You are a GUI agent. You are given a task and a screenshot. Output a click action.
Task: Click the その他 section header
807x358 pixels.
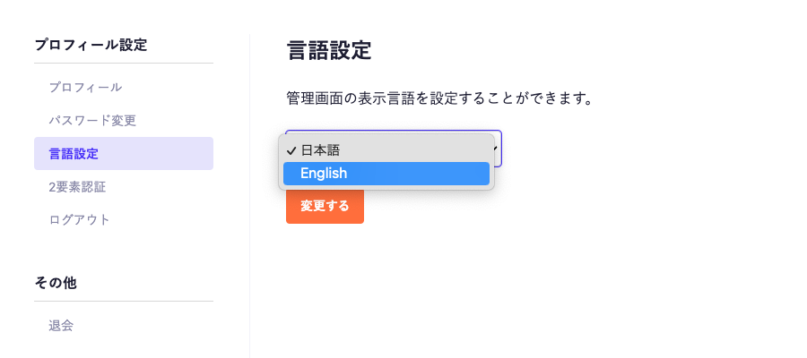[56, 283]
